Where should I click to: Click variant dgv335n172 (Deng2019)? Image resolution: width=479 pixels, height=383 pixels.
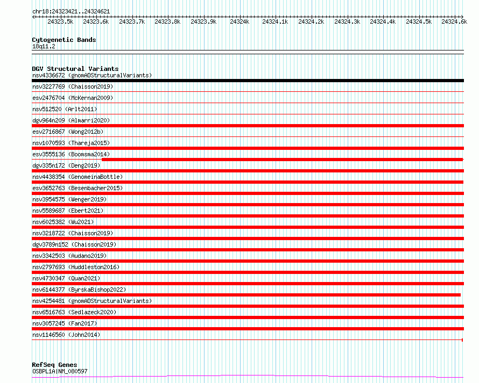(x=66, y=165)
